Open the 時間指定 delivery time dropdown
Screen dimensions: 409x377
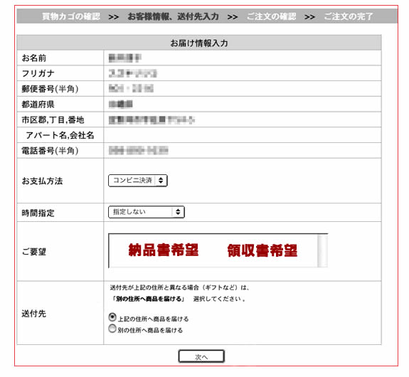[x=147, y=212]
